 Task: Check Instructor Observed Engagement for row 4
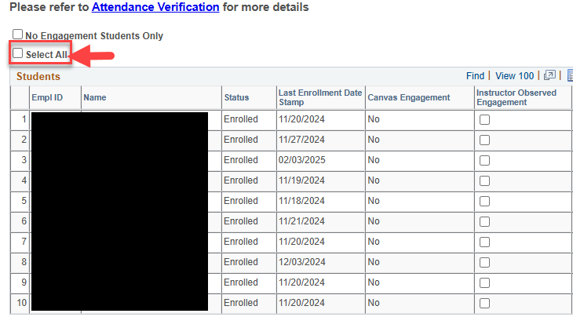pos(484,180)
